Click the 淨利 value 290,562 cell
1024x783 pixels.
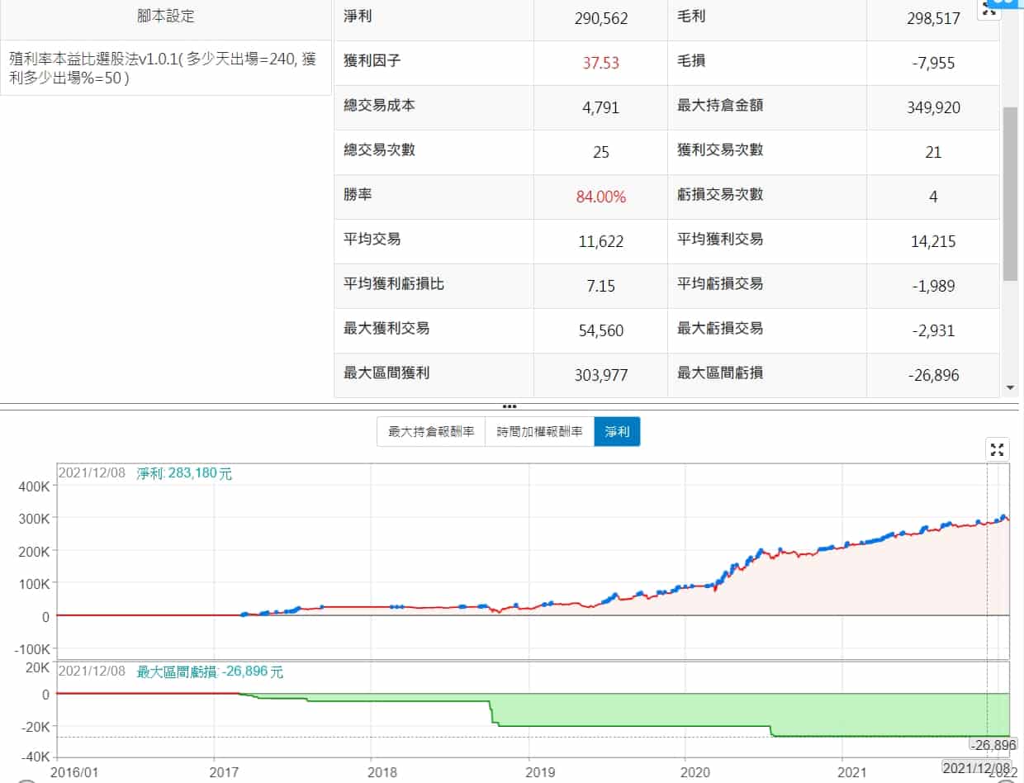600,18
